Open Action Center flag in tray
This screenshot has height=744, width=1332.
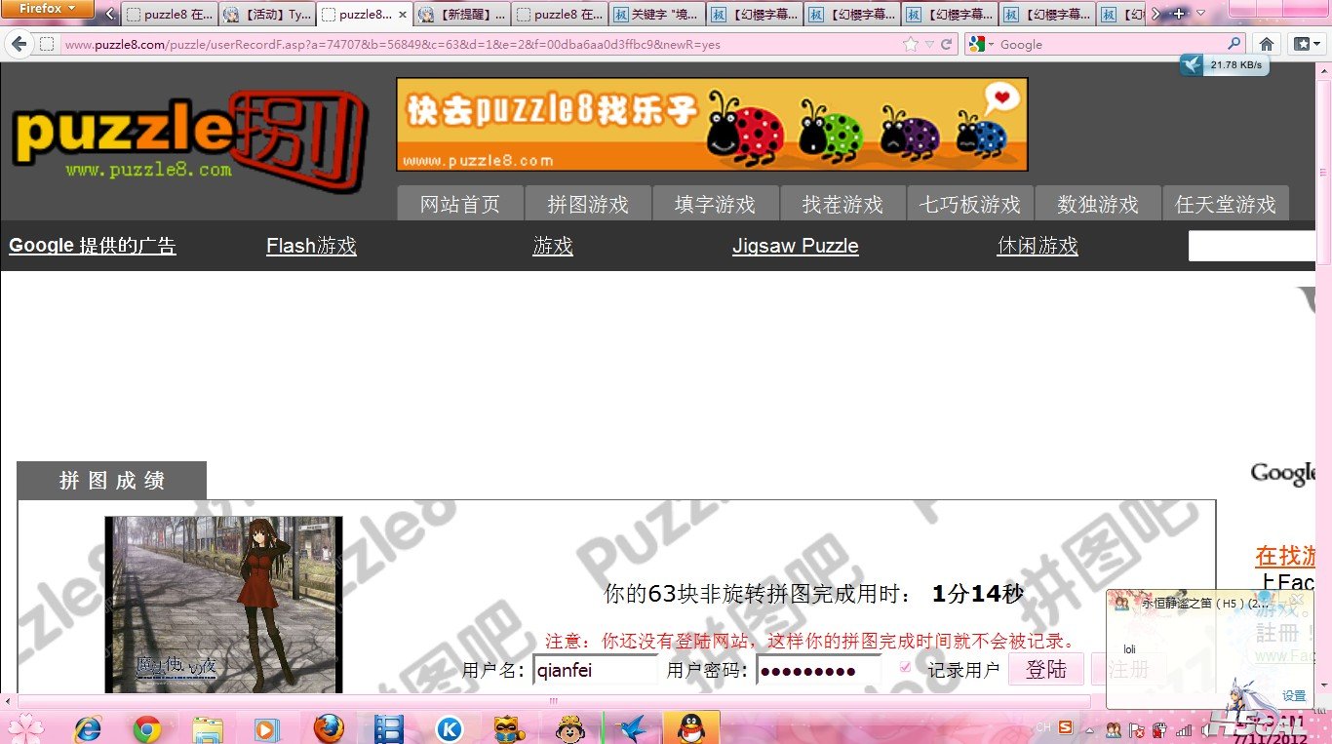(x=1136, y=729)
